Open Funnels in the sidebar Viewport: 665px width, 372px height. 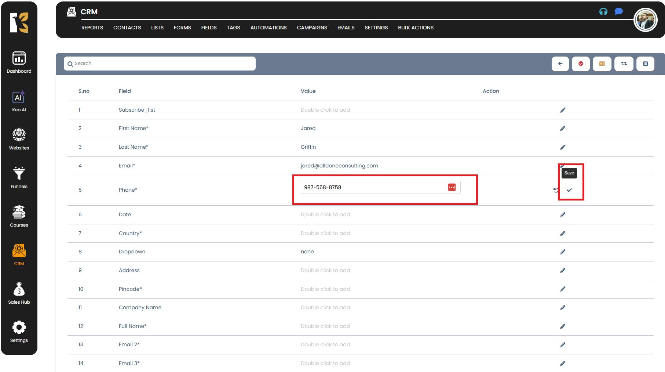click(19, 178)
